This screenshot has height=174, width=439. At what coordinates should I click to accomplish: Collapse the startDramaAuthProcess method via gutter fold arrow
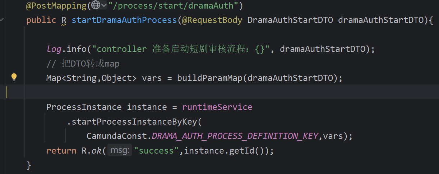click(2, 20)
